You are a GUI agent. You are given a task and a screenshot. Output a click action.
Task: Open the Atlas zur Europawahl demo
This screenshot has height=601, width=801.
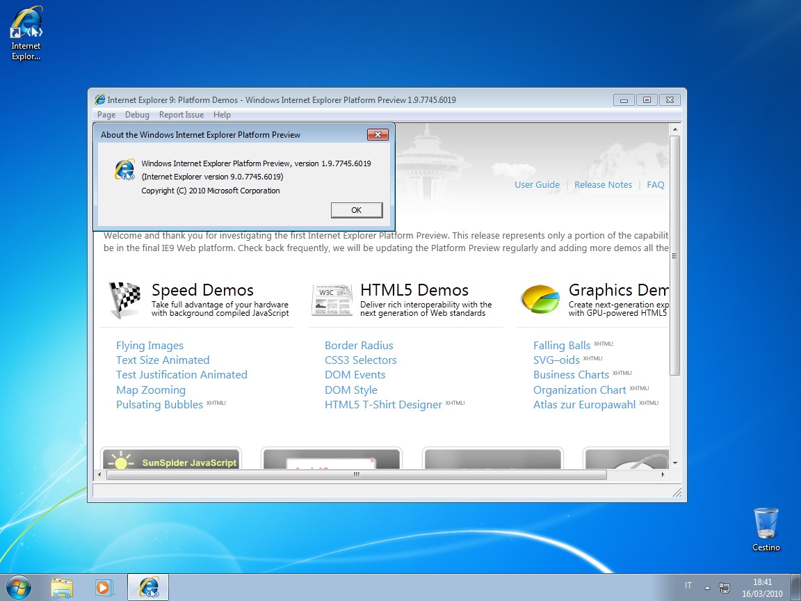pos(584,405)
